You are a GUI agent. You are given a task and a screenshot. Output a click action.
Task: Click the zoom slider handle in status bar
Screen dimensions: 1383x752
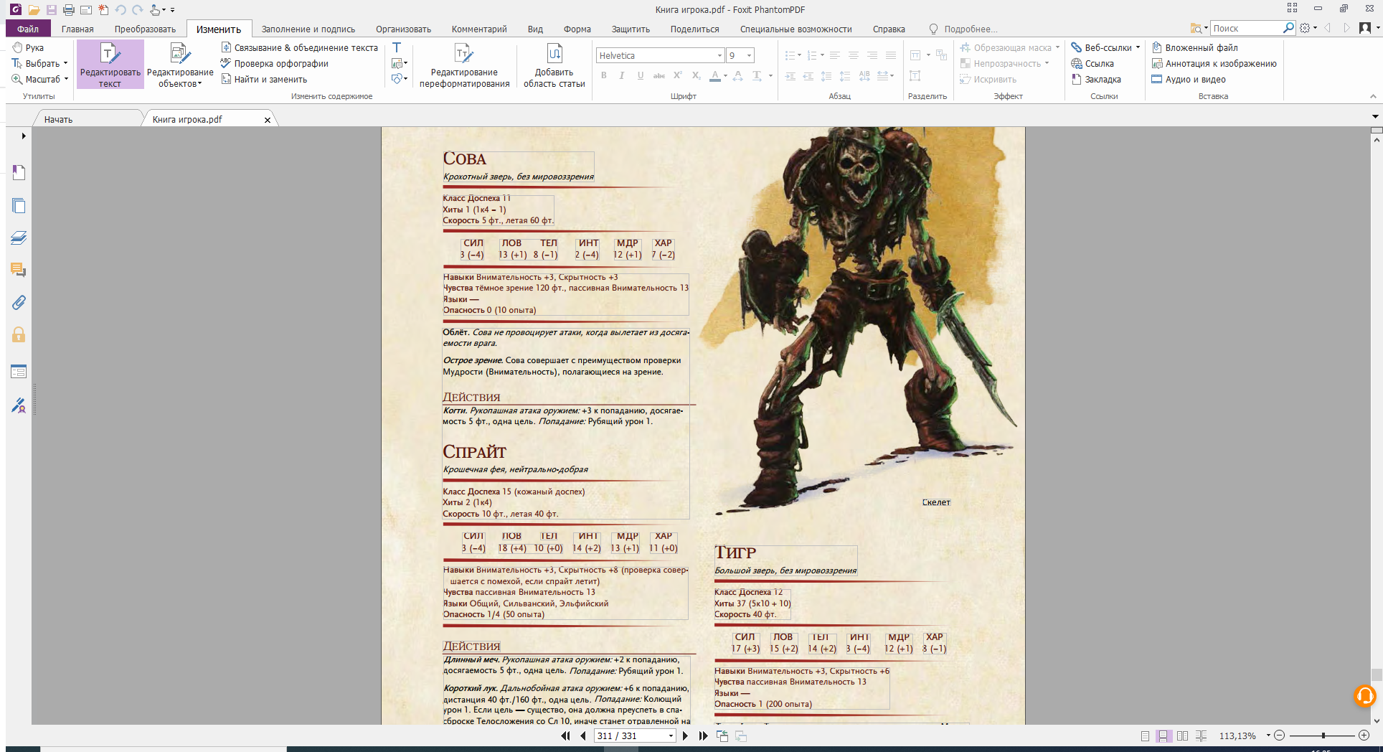tap(1323, 735)
